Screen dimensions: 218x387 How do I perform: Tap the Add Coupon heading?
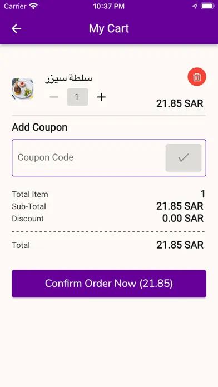39,127
